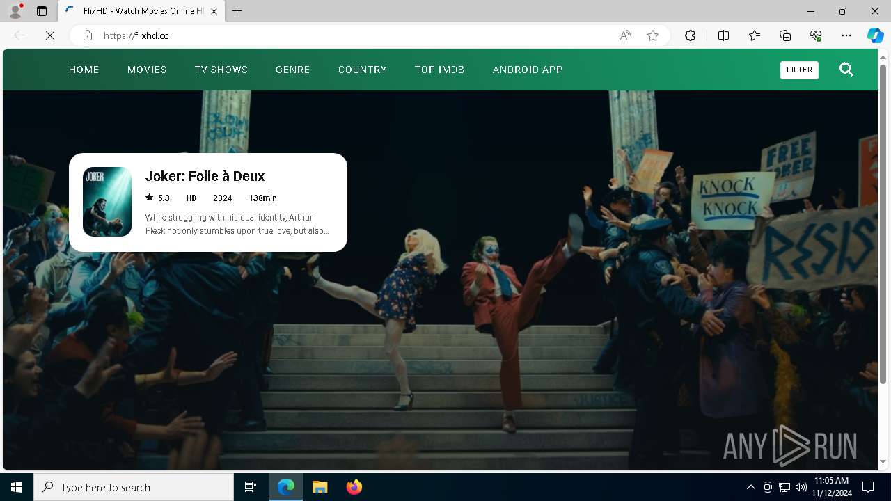This screenshot has width=891, height=501.
Task: Open the Copilot sidebar
Action: [x=875, y=35]
